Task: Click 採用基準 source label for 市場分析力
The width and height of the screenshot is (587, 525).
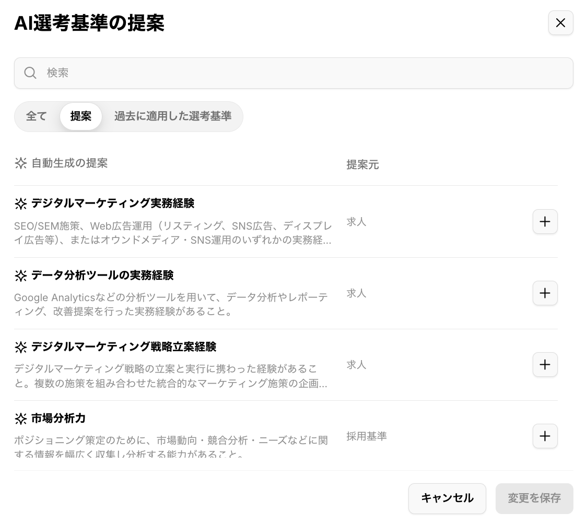Action: click(367, 436)
